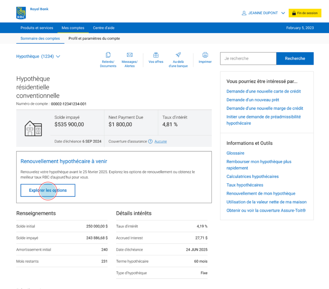
Task: Click the 24 JUN 2025 maturity date
Action: 197,250
